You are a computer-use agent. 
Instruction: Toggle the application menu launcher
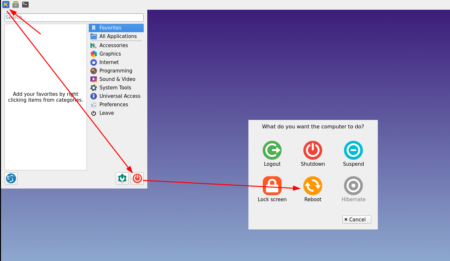tap(6, 5)
